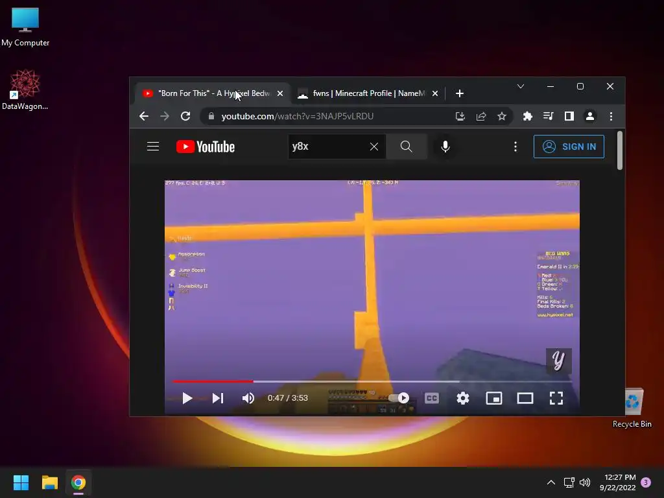This screenshot has height=498, width=664.
Task: Select the youtube.com address bar URL
Action: pyautogui.click(x=297, y=116)
